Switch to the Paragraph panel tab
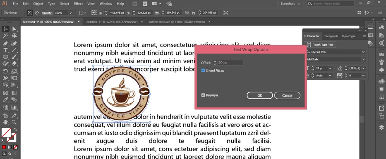386x159 pixels. click(331, 36)
